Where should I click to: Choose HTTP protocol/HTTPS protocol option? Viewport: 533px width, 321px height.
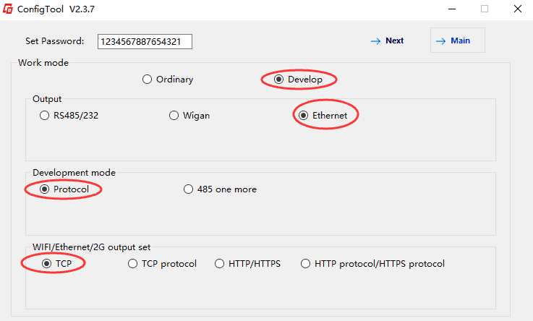pyautogui.click(x=306, y=264)
